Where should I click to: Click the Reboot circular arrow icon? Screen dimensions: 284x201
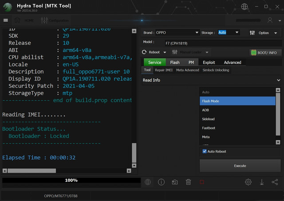(144, 52)
